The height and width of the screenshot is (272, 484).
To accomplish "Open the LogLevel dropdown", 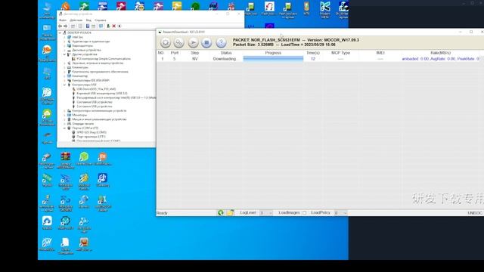I will [266, 213].
